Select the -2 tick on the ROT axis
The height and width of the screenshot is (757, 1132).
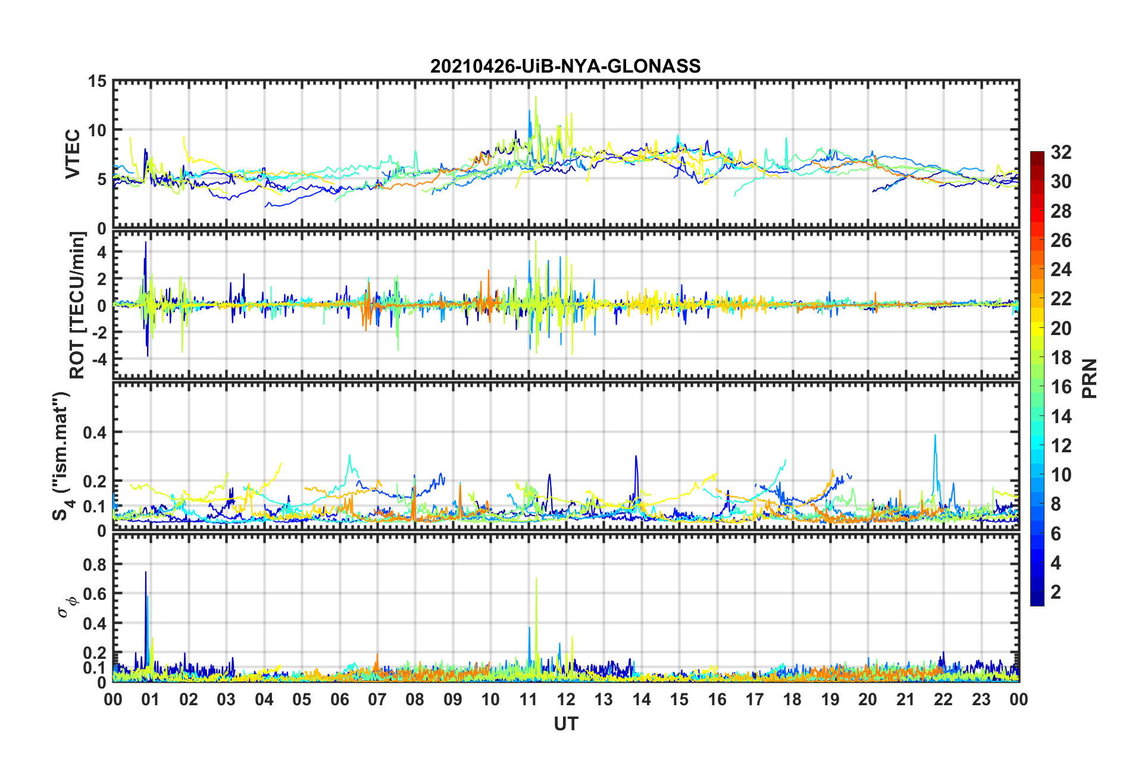click(100, 333)
